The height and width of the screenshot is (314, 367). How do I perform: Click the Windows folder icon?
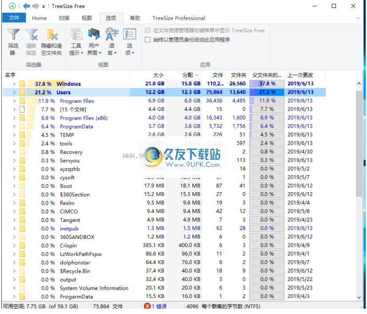pos(22,84)
